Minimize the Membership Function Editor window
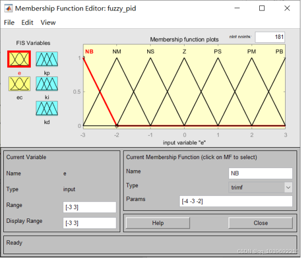Image resolution: width=301 pixels, height=258 pixels. (x=237, y=8)
